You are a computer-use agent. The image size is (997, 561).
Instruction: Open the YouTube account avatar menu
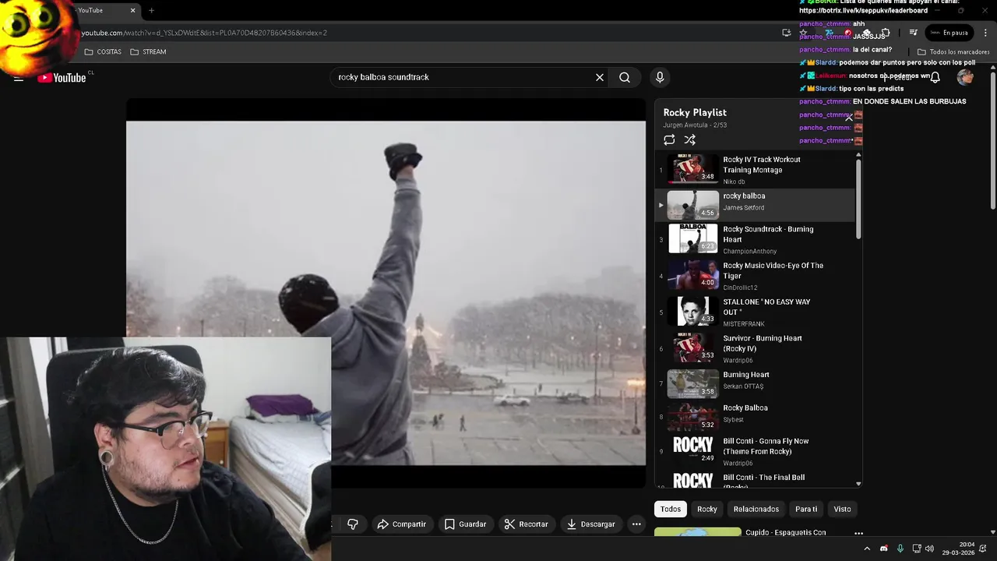point(965,77)
